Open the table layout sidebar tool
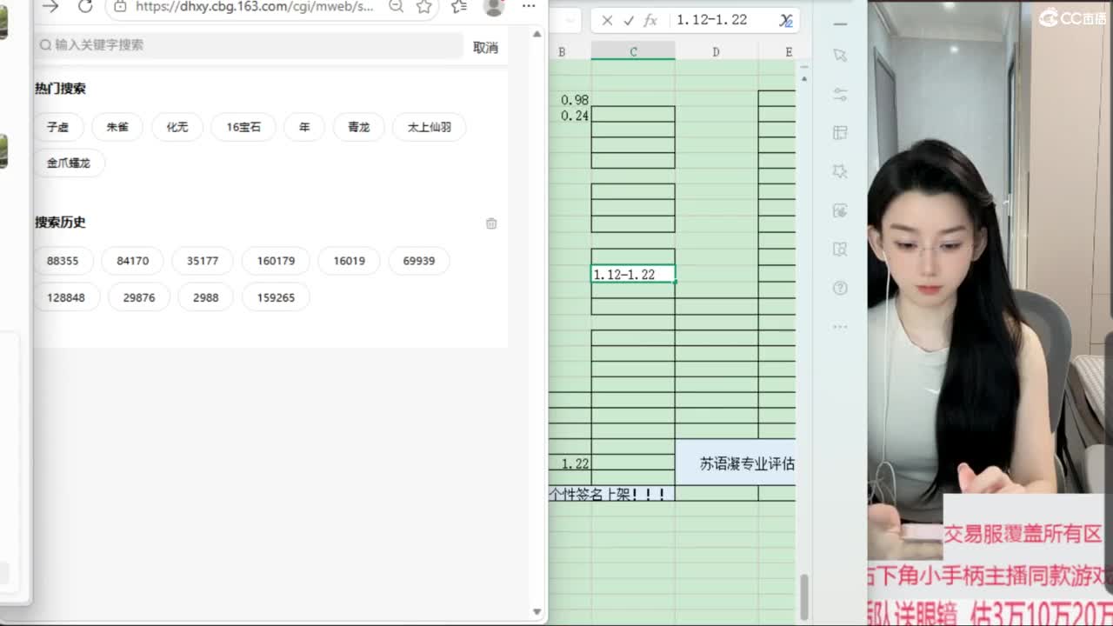This screenshot has width=1113, height=626. click(839, 132)
